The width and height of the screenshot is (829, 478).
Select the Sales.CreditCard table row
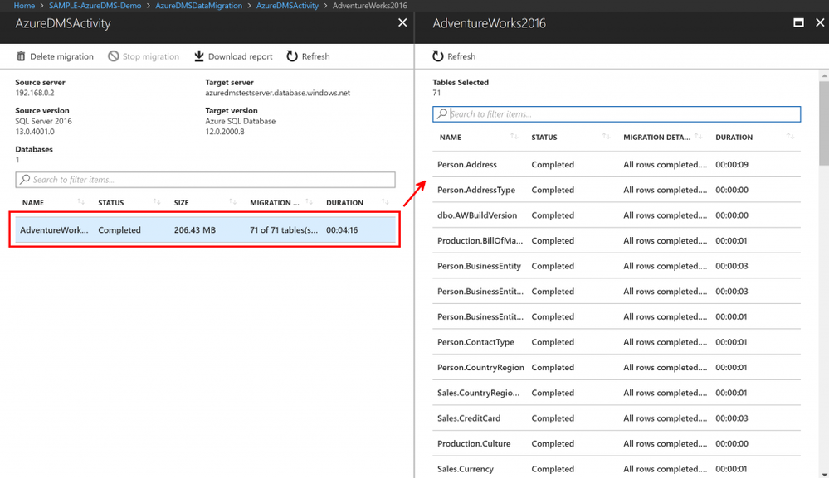[617, 418]
